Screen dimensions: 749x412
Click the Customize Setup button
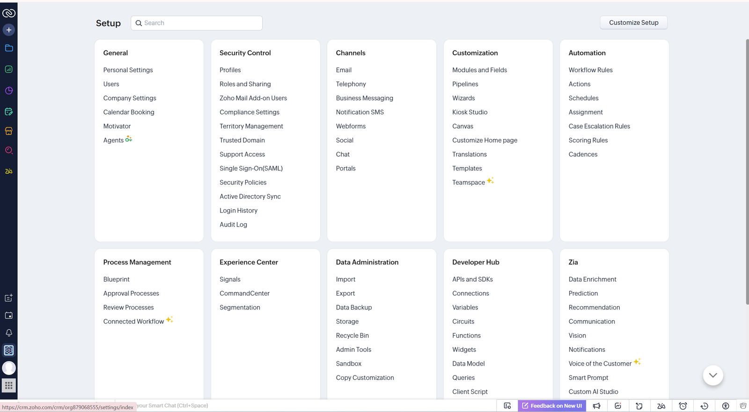point(634,22)
